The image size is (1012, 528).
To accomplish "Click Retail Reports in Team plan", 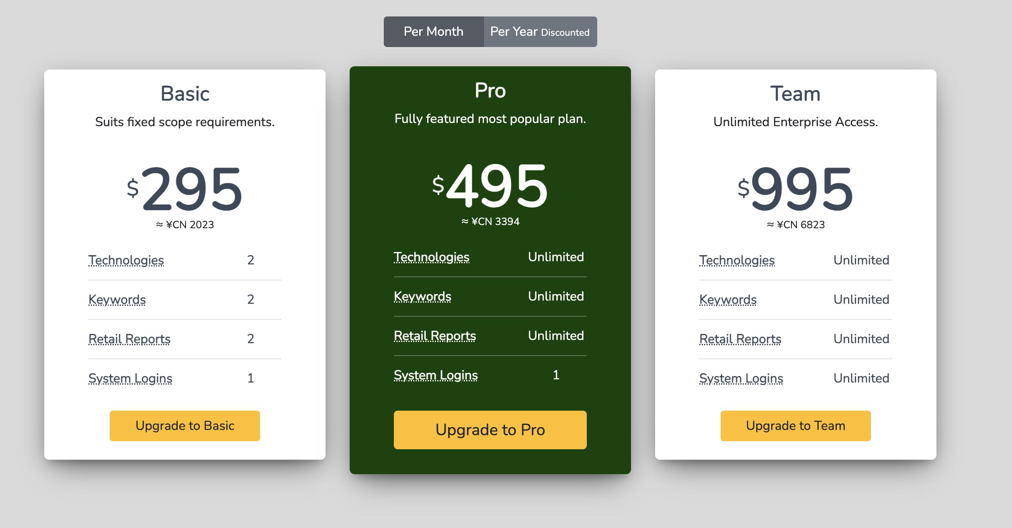I will (x=740, y=339).
